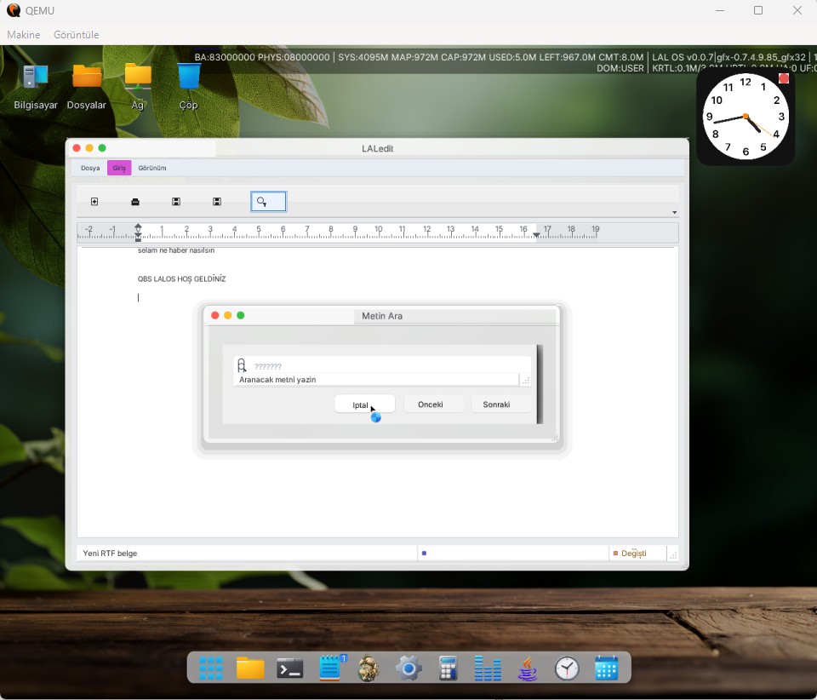Click the new document icon in LALedit toolbar
The height and width of the screenshot is (700, 817).
94,202
